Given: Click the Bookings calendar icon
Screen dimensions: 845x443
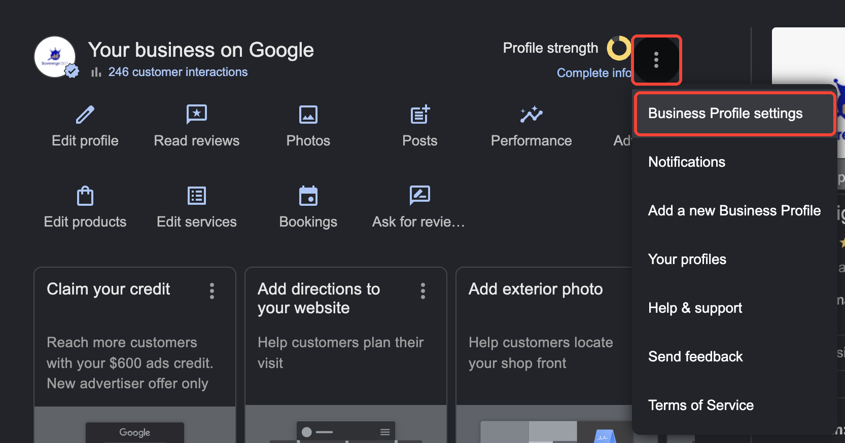Looking at the screenshot, I should click(308, 196).
